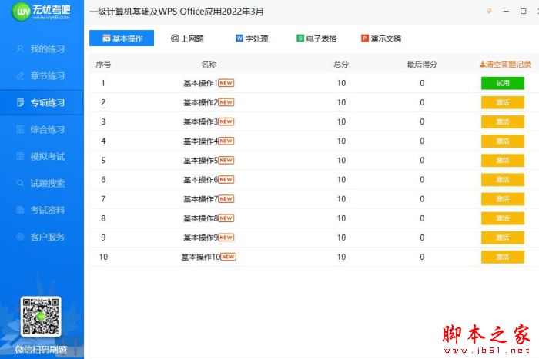
Task: Click the 综合练习 sidebar icon
Action: point(20,129)
